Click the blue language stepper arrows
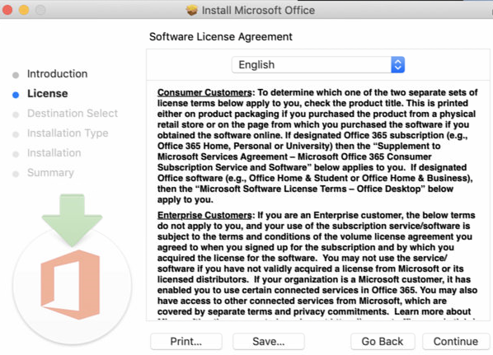Screen dimensions: 493x355 [x=397, y=65]
